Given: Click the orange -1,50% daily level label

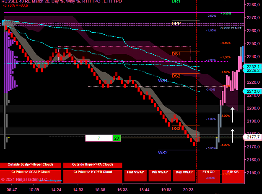Looking at the screenshot, I should pos(225,72).
